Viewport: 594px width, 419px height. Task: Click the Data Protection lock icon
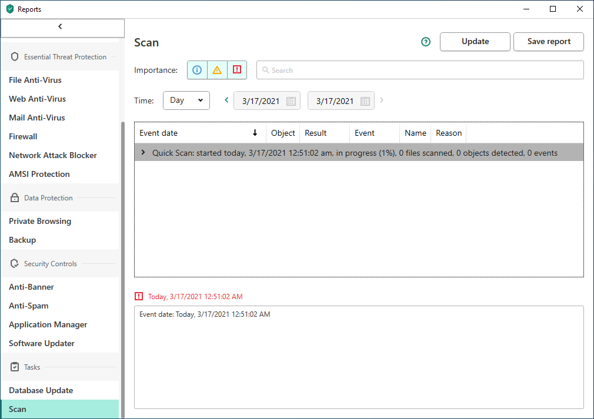coord(15,198)
